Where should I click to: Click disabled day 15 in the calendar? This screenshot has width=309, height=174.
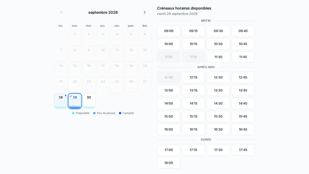(75, 70)
